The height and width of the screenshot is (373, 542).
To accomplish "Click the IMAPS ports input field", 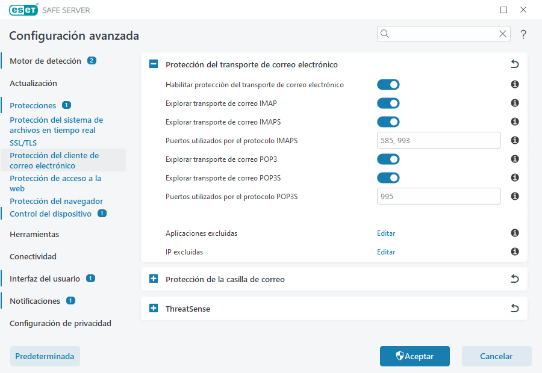I will (x=438, y=140).
